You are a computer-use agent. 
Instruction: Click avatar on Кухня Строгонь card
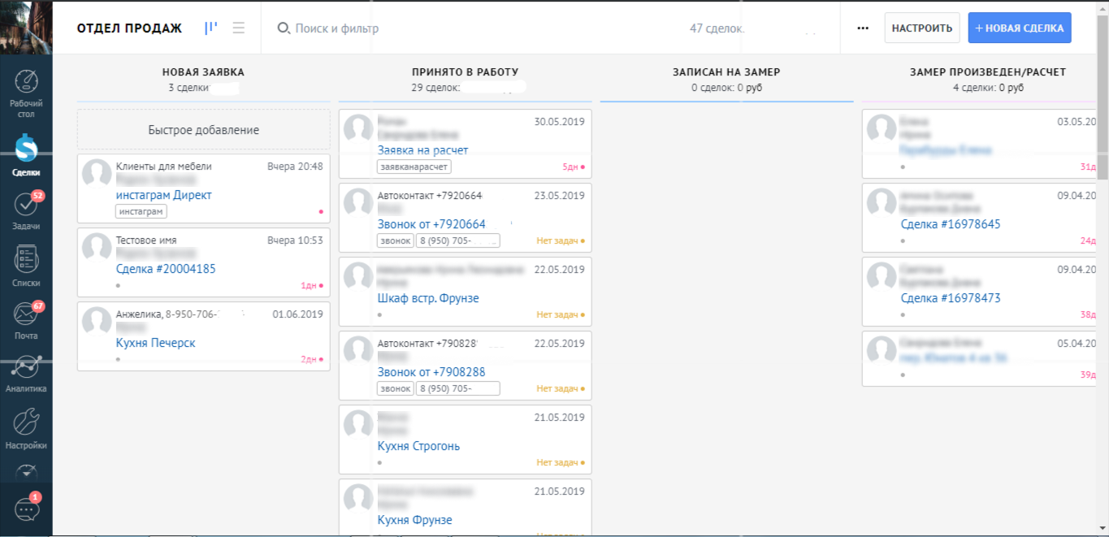click(x=358, y=424)
